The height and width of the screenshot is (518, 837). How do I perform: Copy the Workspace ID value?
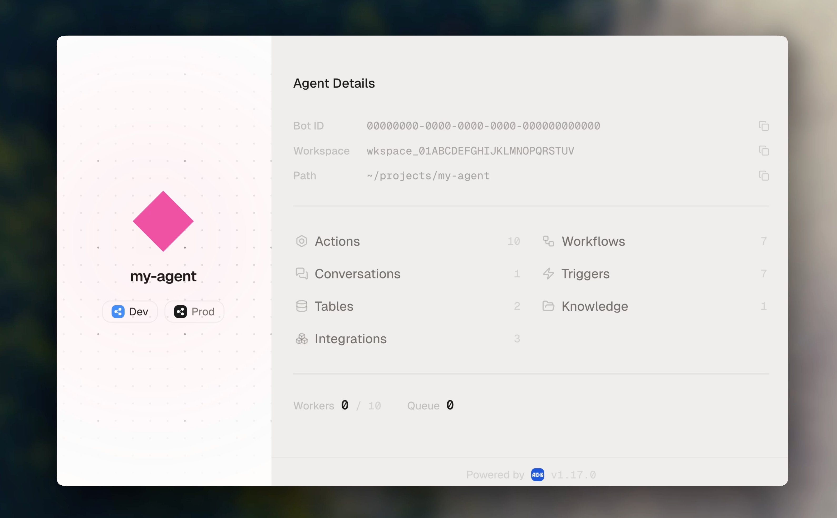click(x=764, y=151)
